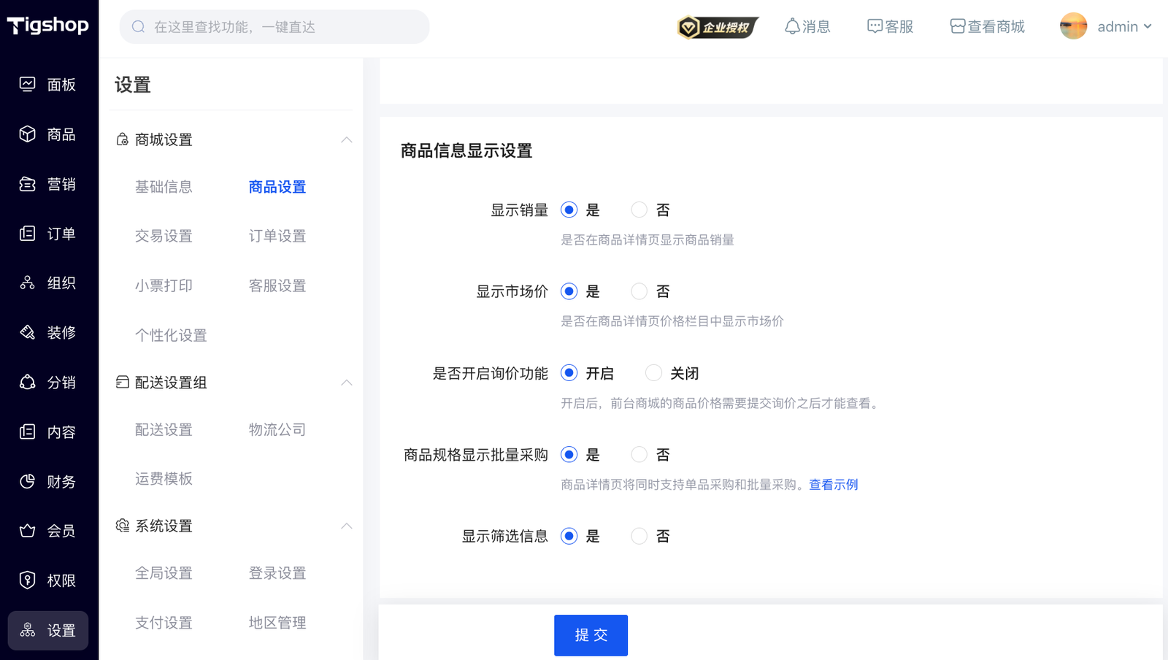
Task: Switch to 交易设置 menu item
Action: tap(164, 236)
